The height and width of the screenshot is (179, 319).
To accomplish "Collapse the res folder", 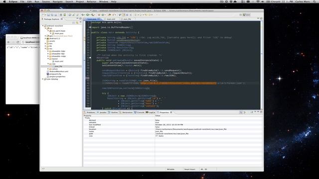I will [45, 49].
